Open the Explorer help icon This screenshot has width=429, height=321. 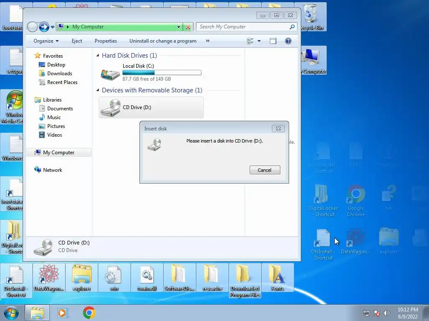[288, 41]
